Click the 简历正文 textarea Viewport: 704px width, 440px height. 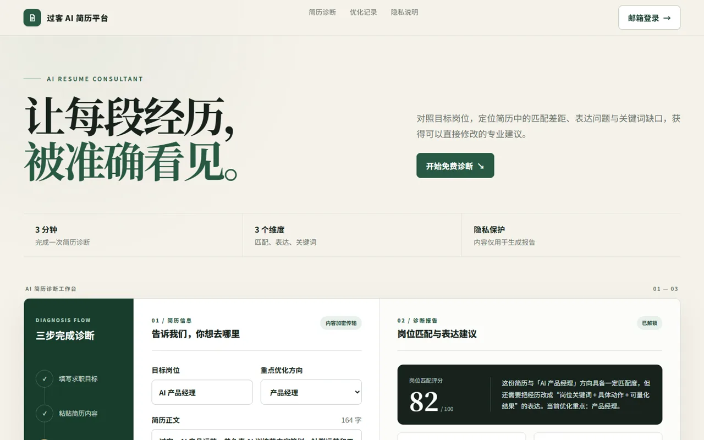[x=257, y=435]
